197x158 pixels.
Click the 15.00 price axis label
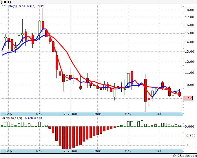(189, 33)
